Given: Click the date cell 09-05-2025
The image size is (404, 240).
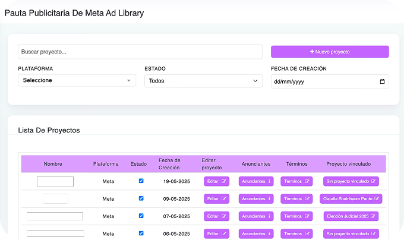Looking at the screenshot, I should coord(176,199).
